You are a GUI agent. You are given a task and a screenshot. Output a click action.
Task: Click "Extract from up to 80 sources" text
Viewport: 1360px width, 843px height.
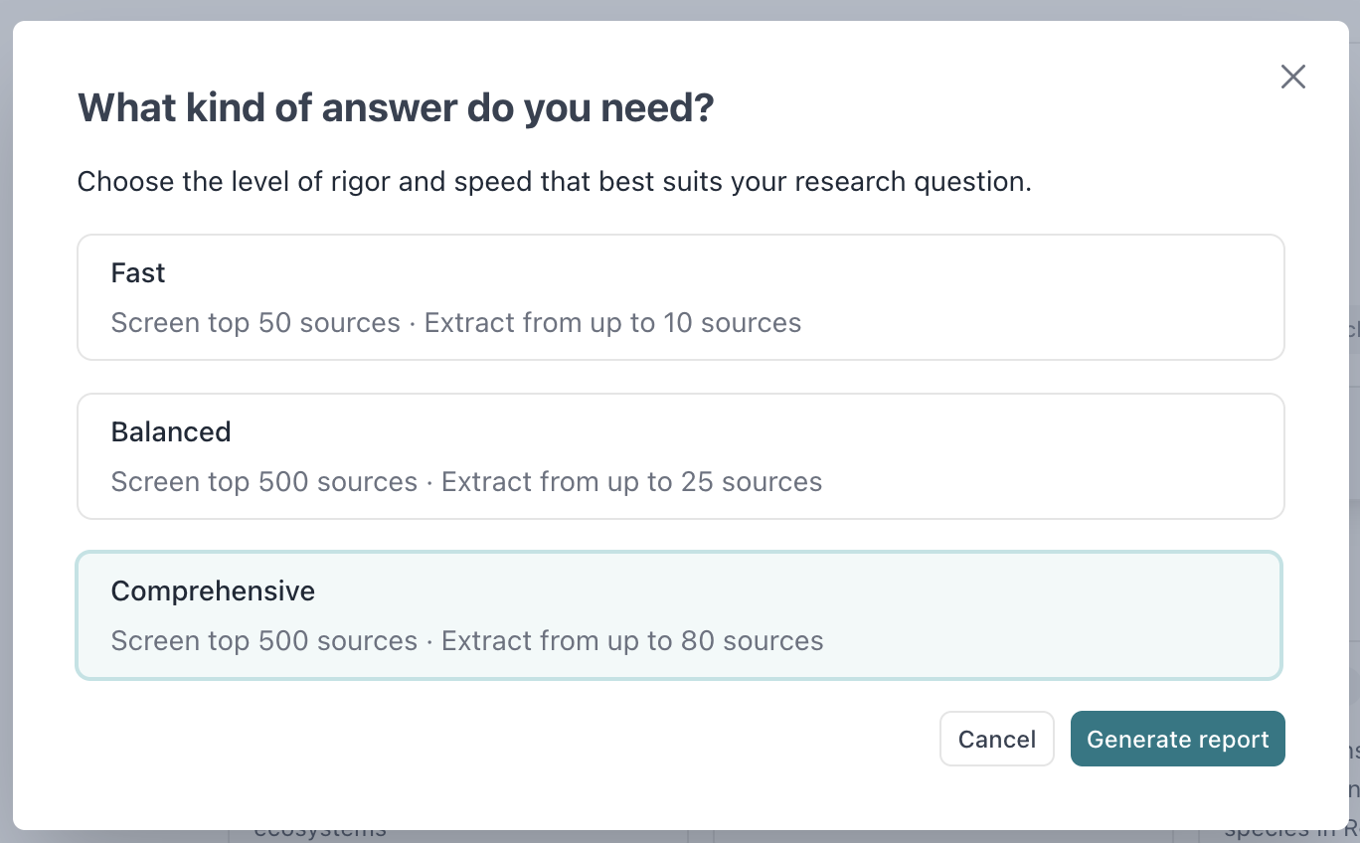(x=632, y=641)
